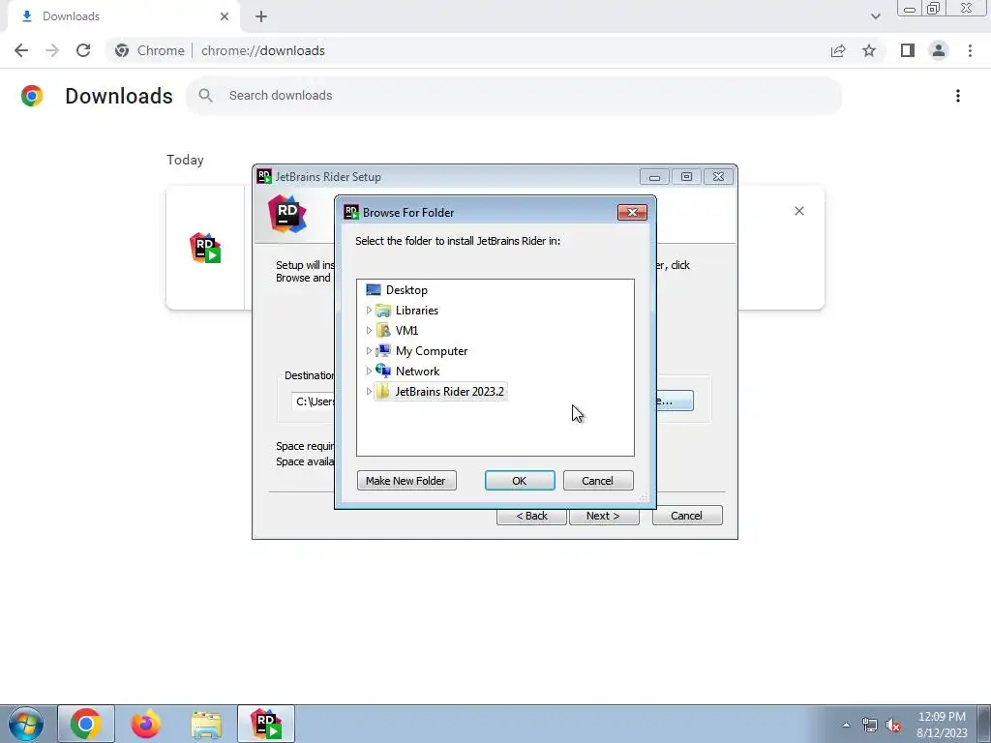Select the Downloads tab
This screenshot has height=743, width=991.
point(123,16)
